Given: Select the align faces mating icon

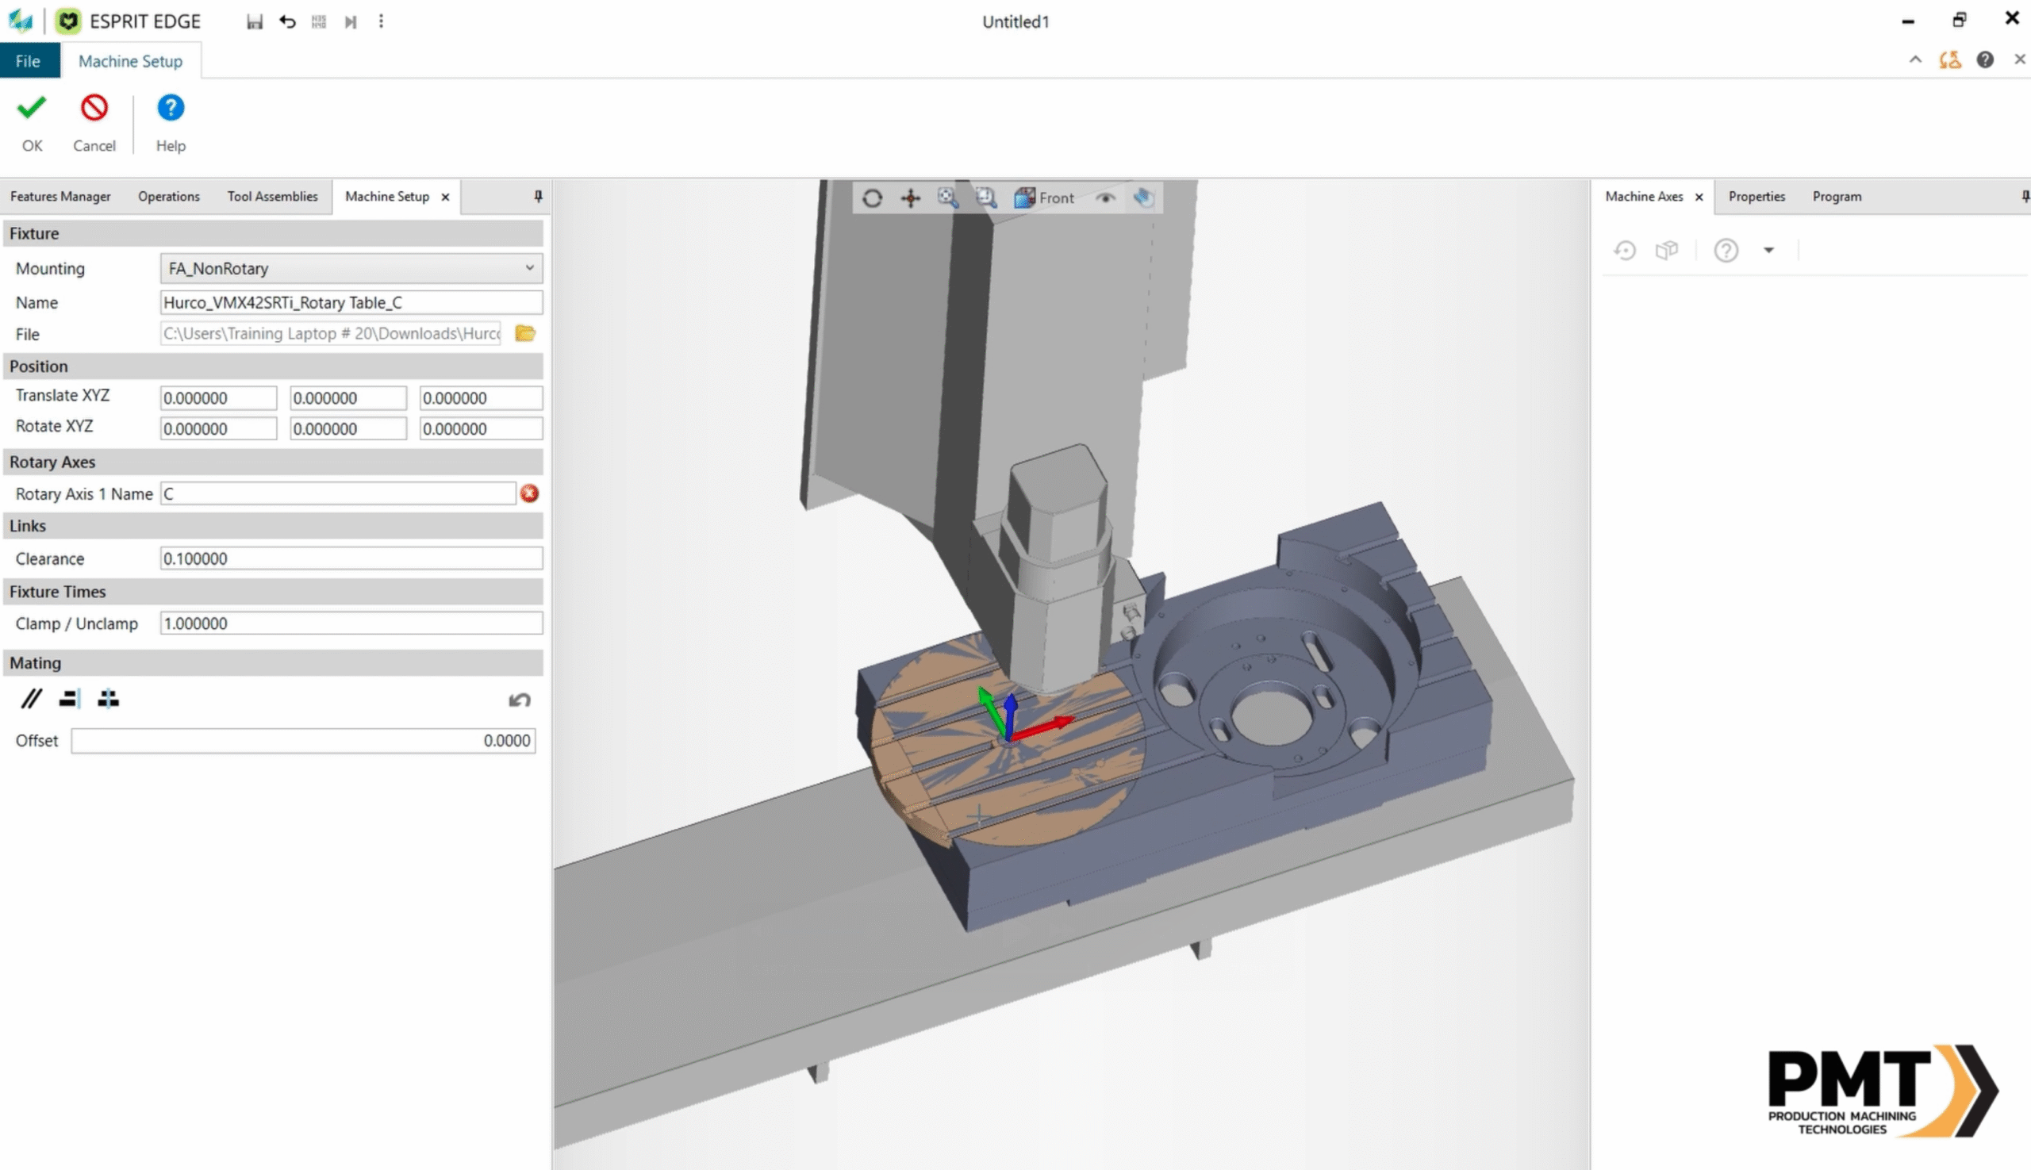Looking at the screenshot, I should point(69,699).
